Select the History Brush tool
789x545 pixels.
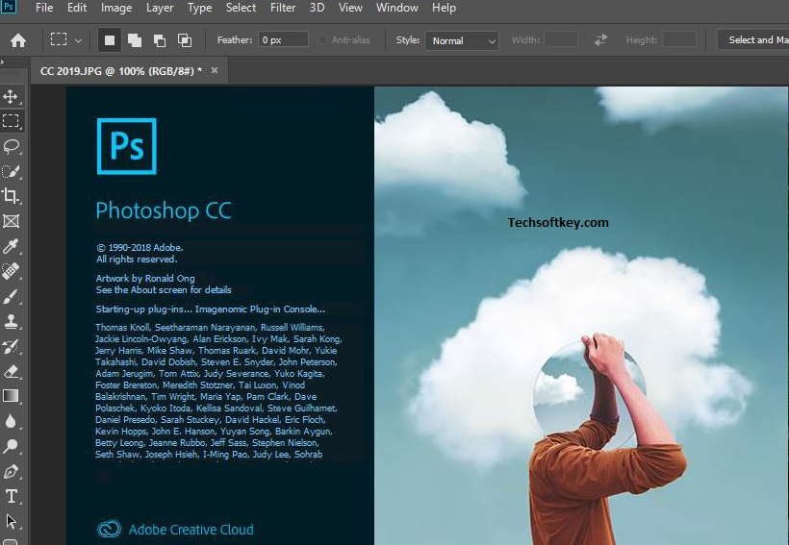coord(11,346)
